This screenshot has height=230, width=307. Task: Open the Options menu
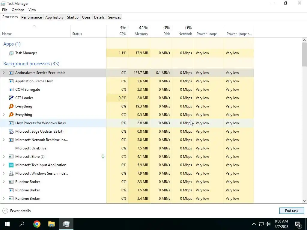tap(18, 10)
